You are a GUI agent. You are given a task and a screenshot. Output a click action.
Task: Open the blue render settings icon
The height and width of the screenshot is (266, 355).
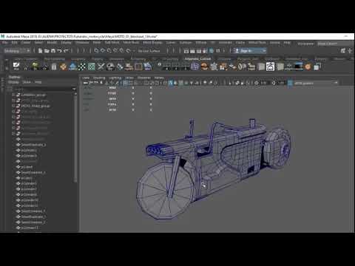point(212,51)
